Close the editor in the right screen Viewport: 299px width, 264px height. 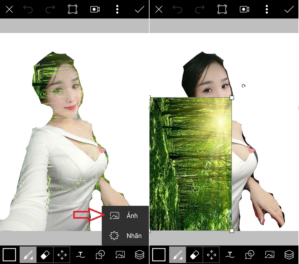pos(159,9)
